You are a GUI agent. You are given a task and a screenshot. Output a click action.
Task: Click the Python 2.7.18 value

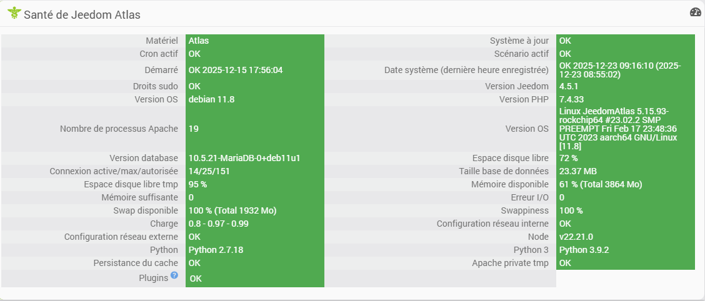coord(216,250)
